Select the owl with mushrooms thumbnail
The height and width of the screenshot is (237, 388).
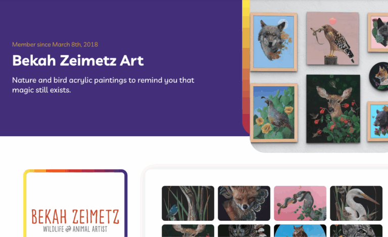point(244,230)
